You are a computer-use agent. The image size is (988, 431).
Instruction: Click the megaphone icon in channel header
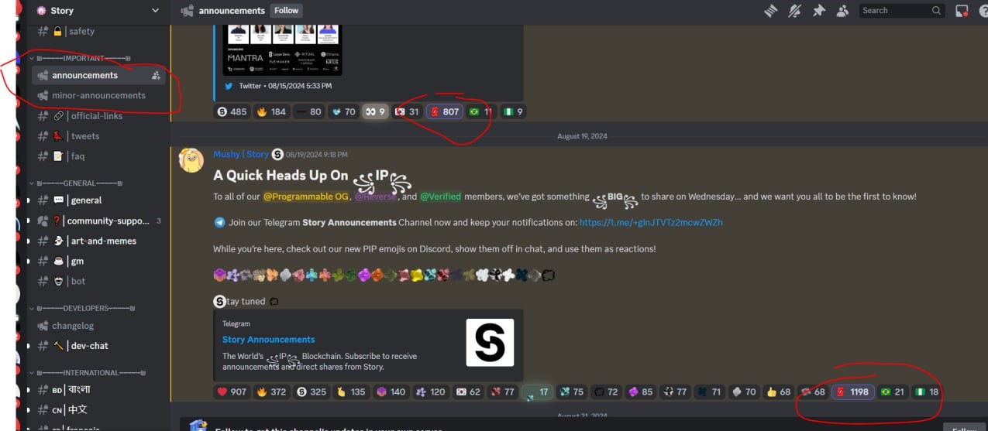[x=186, y=11]
